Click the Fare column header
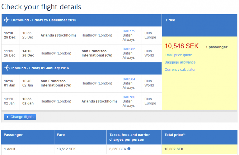The width and height of the screenshot is (239, 155). tap(61, 135)
